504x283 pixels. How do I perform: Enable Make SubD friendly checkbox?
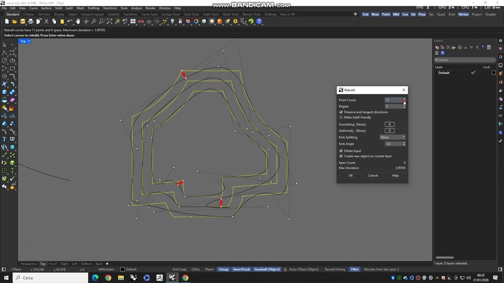341,118
